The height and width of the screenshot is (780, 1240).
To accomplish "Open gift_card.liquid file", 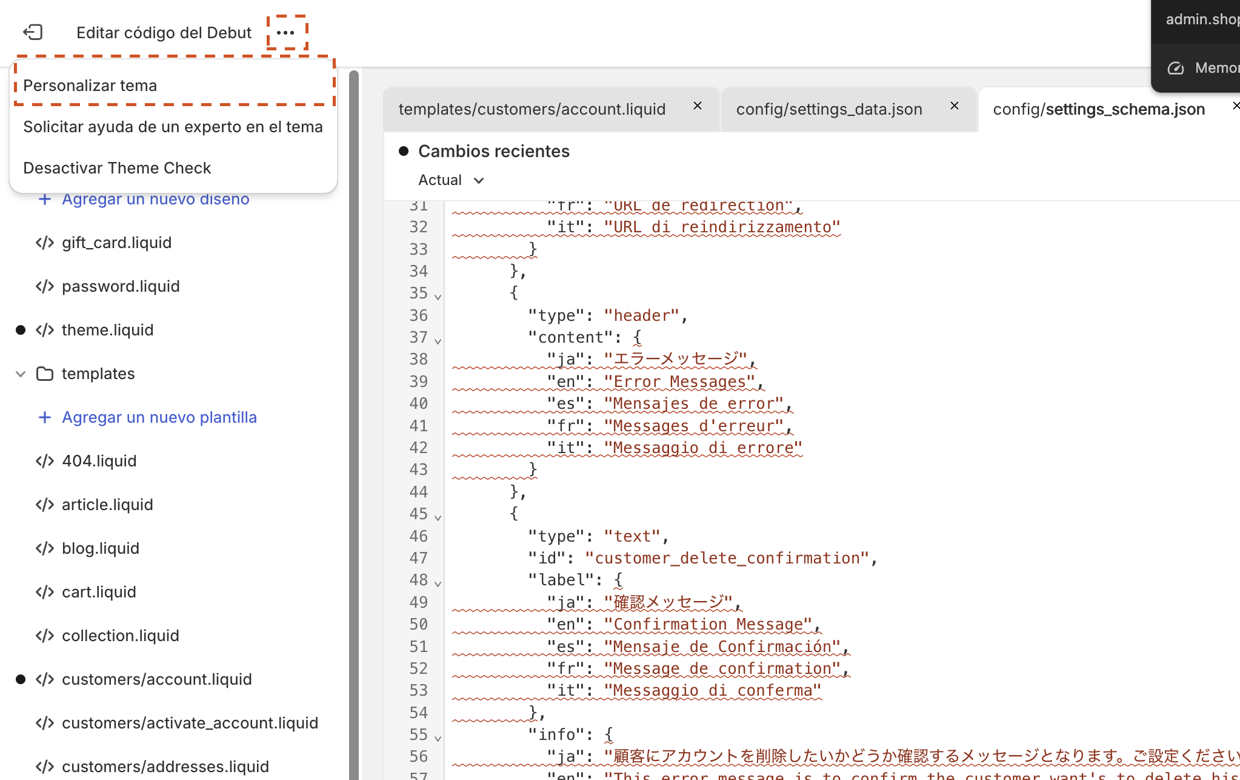I will coord(116,243).
